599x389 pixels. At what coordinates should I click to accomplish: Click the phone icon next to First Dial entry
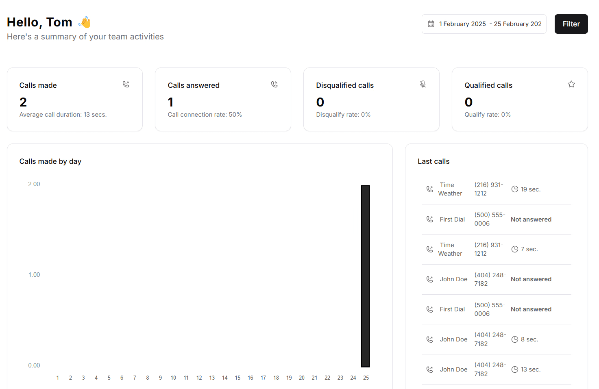point(430,219)
